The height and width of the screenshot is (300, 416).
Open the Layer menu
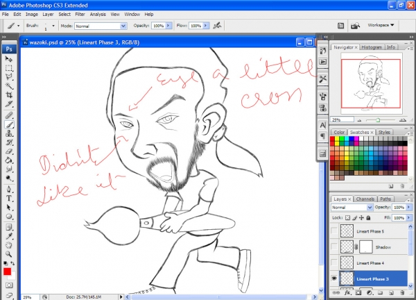pyautogui.click(x=48, y=15)
